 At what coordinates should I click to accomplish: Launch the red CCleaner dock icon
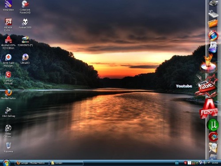pyautogui.click(x=213, y=136)
